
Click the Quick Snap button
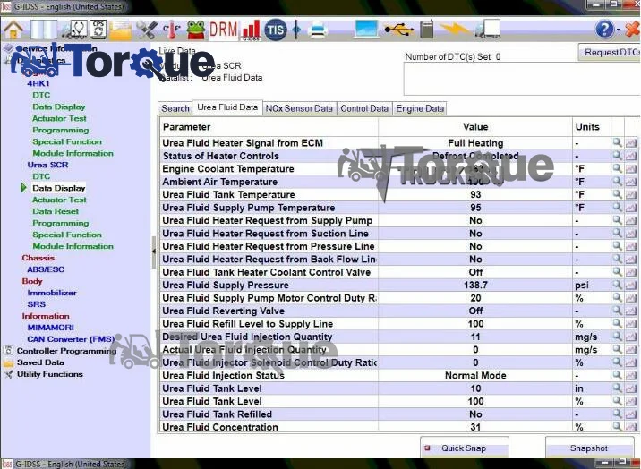coord(465,448)
